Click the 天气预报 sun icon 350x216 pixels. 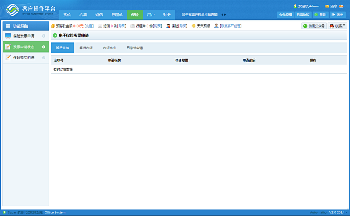[x=194, y=25]
